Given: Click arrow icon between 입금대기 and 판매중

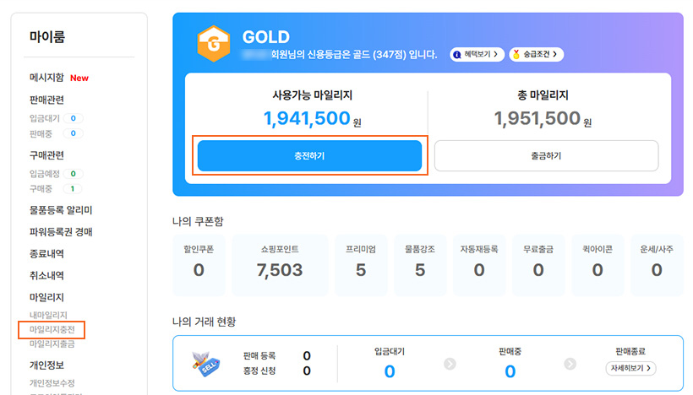Looking at the screenshot, I should click(x=450, y=364).
